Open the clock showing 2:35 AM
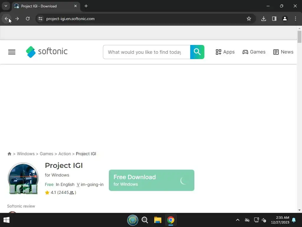 coord(280,220)
